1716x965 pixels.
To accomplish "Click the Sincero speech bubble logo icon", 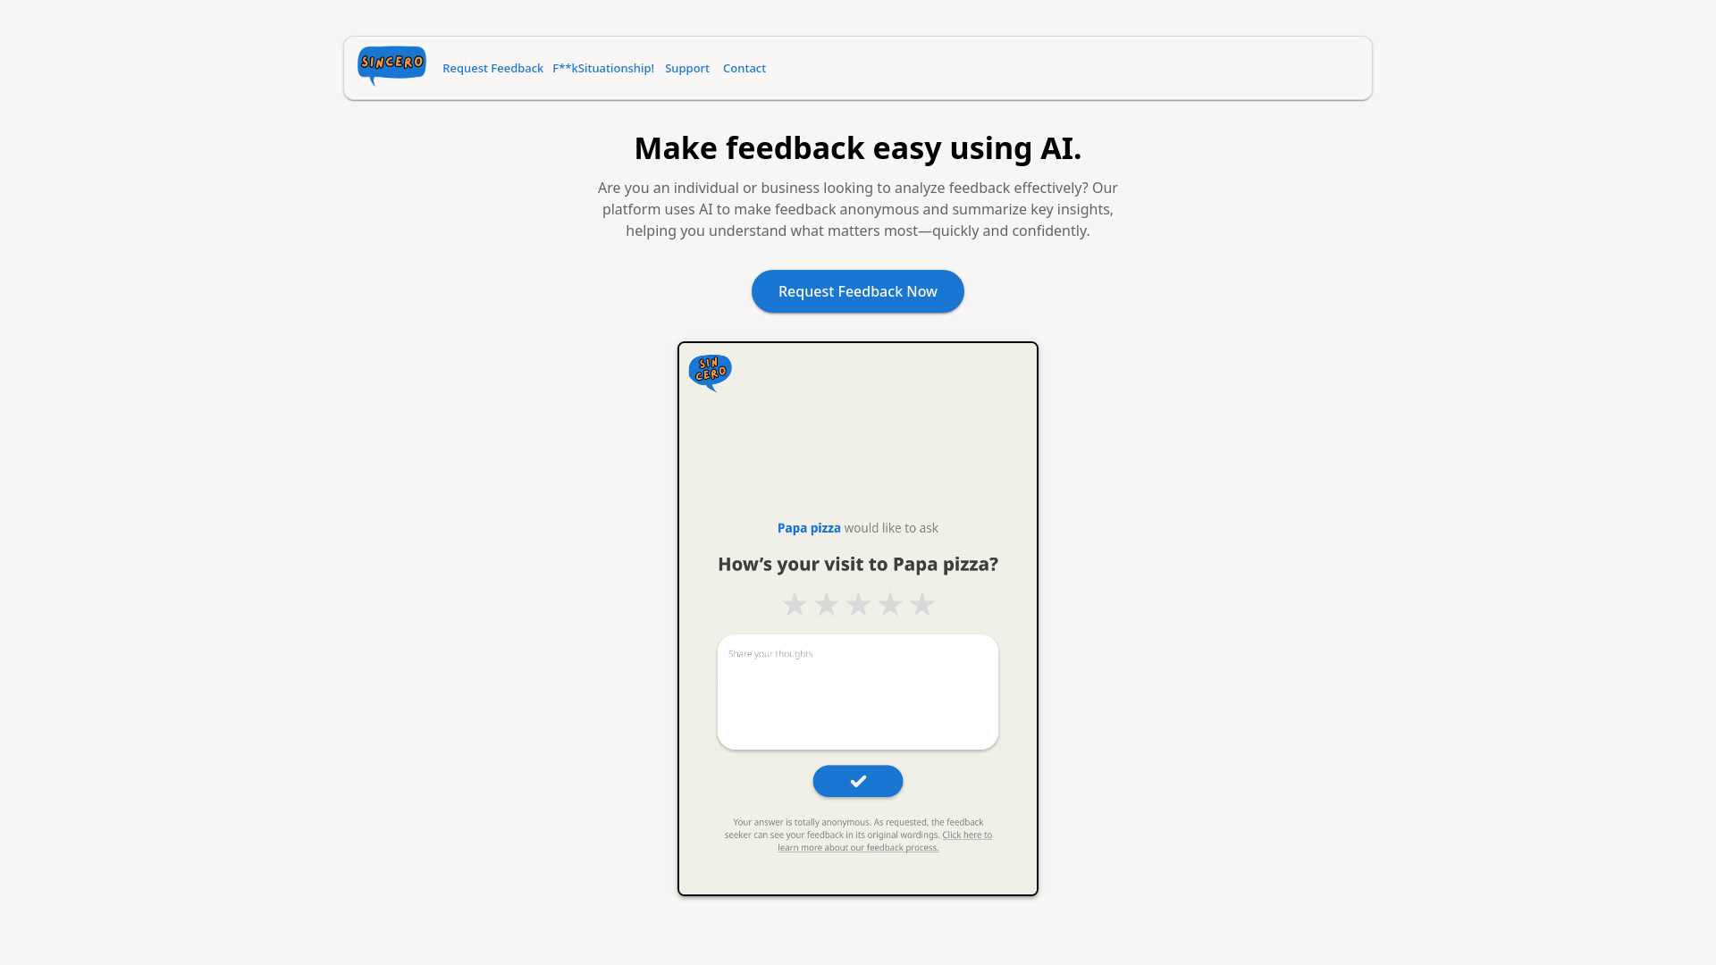I will pyautogui.click(x=391, y=67).
